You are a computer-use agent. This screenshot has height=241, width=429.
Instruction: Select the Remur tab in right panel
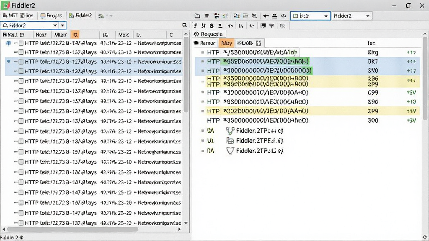click(204, 43)
